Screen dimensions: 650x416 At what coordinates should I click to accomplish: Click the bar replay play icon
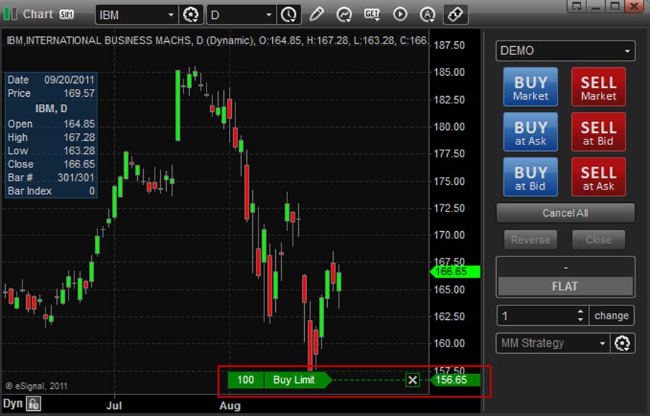399,14
